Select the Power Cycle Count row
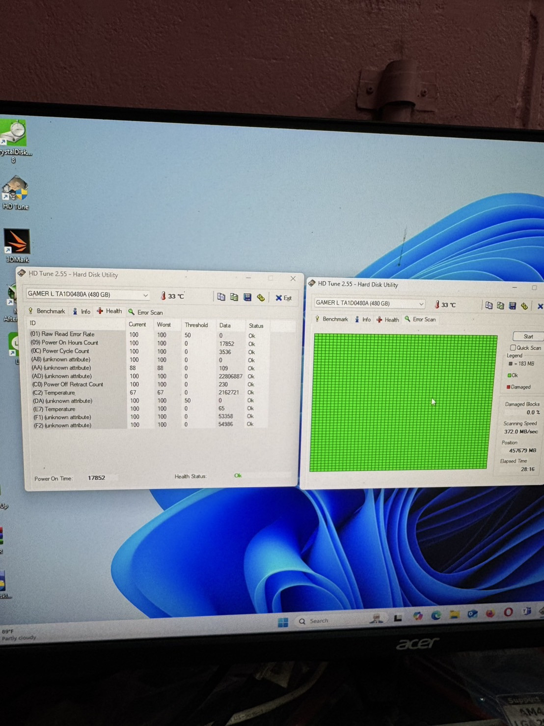Image resolution: width=544 pixels, height=726 pixels. coord(149,351)
